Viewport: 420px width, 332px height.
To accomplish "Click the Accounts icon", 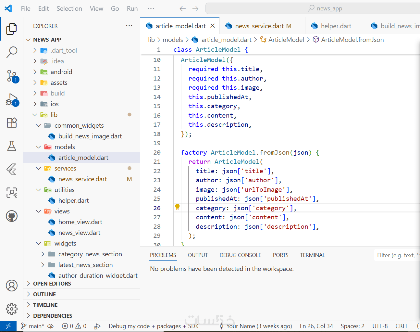I will (x=12, y=286).
